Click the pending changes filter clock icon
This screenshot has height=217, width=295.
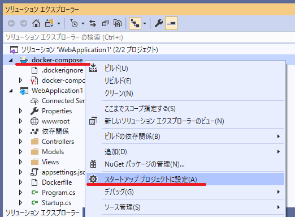point(74,23)
